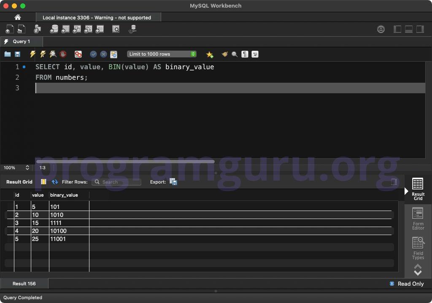Image resolution: width=432 pixels, height=303 pixels.
Task: Open the Export recordset icon
Action: (173, 181)
